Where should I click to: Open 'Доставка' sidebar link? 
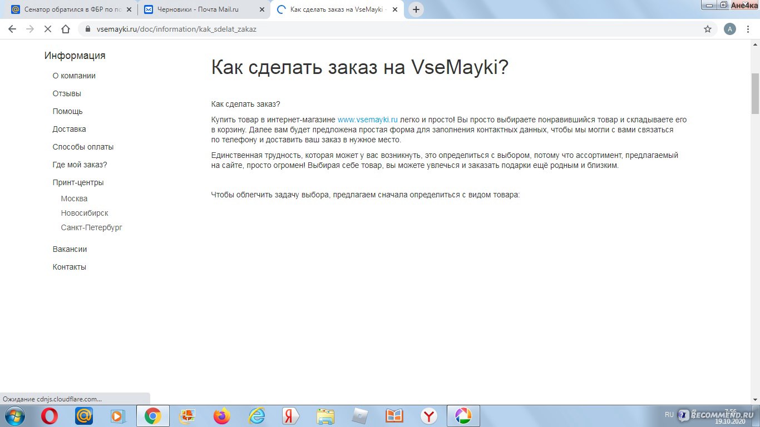tap(69, 129)
